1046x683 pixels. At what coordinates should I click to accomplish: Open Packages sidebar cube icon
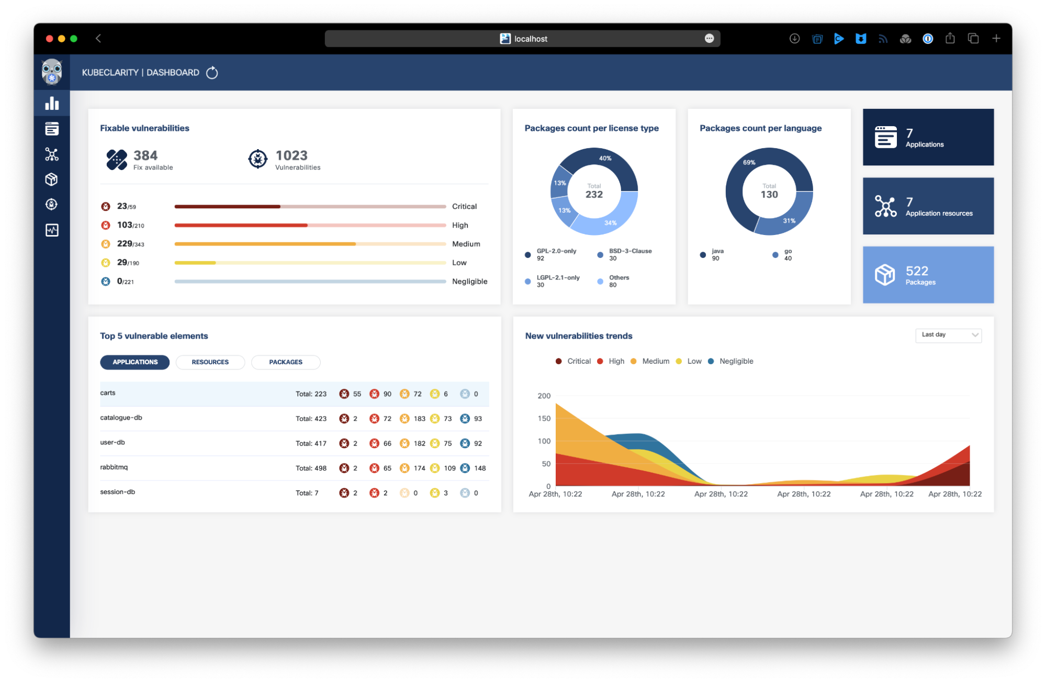pyautogui.click(x=52, y=180)
